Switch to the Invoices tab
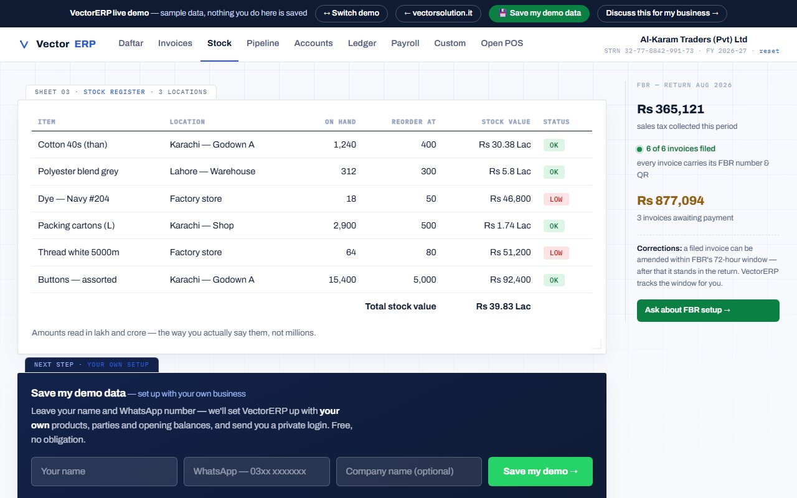Image resolution: width=797 pixels, height=498 pixels. pyautogui.click(x=175, y=44)
